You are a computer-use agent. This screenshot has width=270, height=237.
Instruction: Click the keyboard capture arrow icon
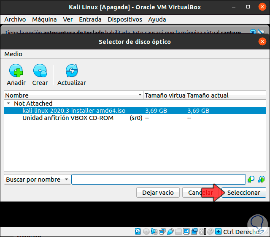[219, 232]
